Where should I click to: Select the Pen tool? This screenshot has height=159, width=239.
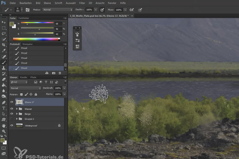4,103
